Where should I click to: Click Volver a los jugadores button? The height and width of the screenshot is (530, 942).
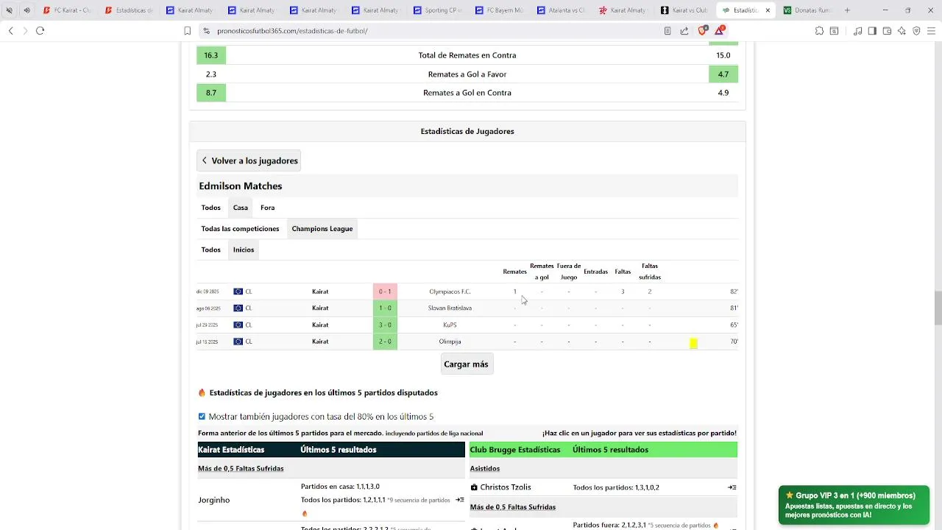tap(249, 160)
